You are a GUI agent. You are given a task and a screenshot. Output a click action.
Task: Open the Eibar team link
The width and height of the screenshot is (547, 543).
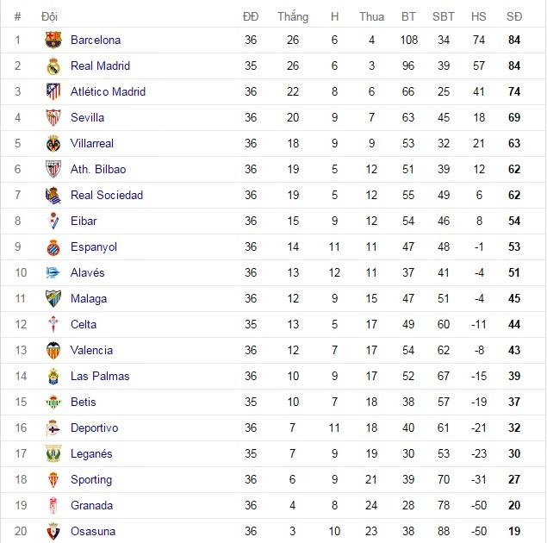click(84, 221)
